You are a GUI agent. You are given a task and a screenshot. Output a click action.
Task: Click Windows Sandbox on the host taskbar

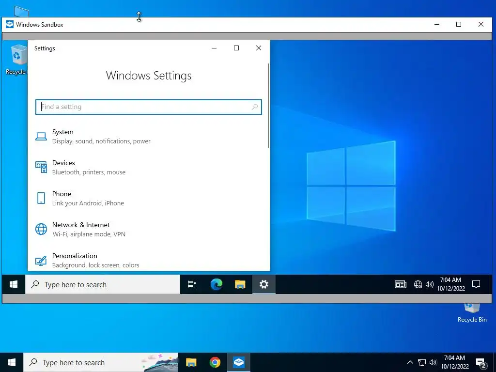point(238,362)
